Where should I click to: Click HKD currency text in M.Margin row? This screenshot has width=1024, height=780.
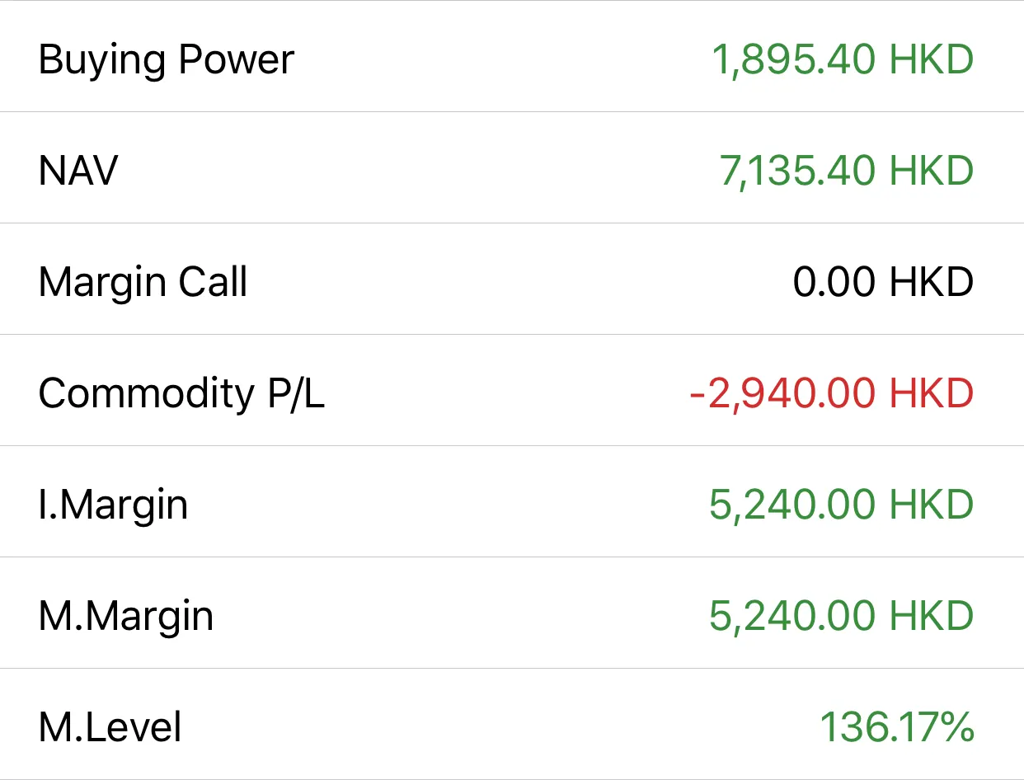click(x=932, y=617)
